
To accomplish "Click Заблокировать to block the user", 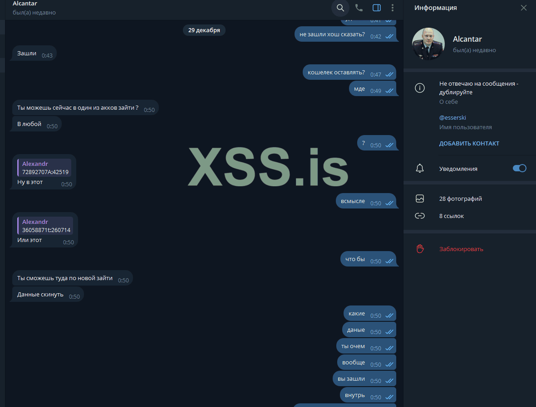I will point(461,249).
